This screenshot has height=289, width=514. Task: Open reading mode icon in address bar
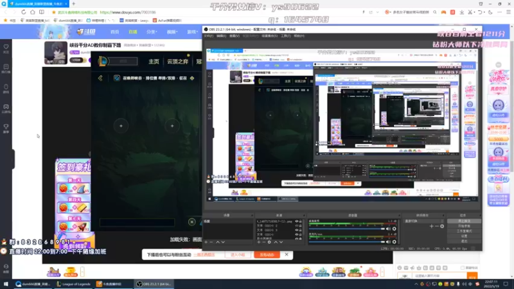pyautogui.click(x=42, y=12)
